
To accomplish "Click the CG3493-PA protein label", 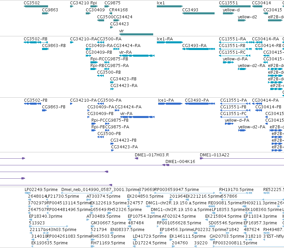I will coord(197,100).
